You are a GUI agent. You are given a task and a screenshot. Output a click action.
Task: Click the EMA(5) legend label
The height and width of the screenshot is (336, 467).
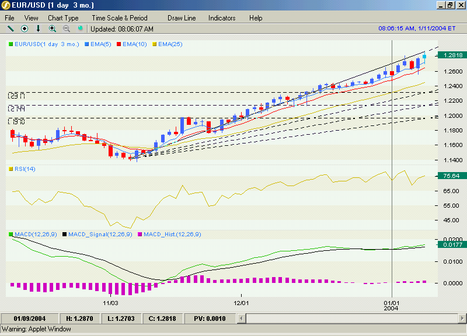[101, 44]
